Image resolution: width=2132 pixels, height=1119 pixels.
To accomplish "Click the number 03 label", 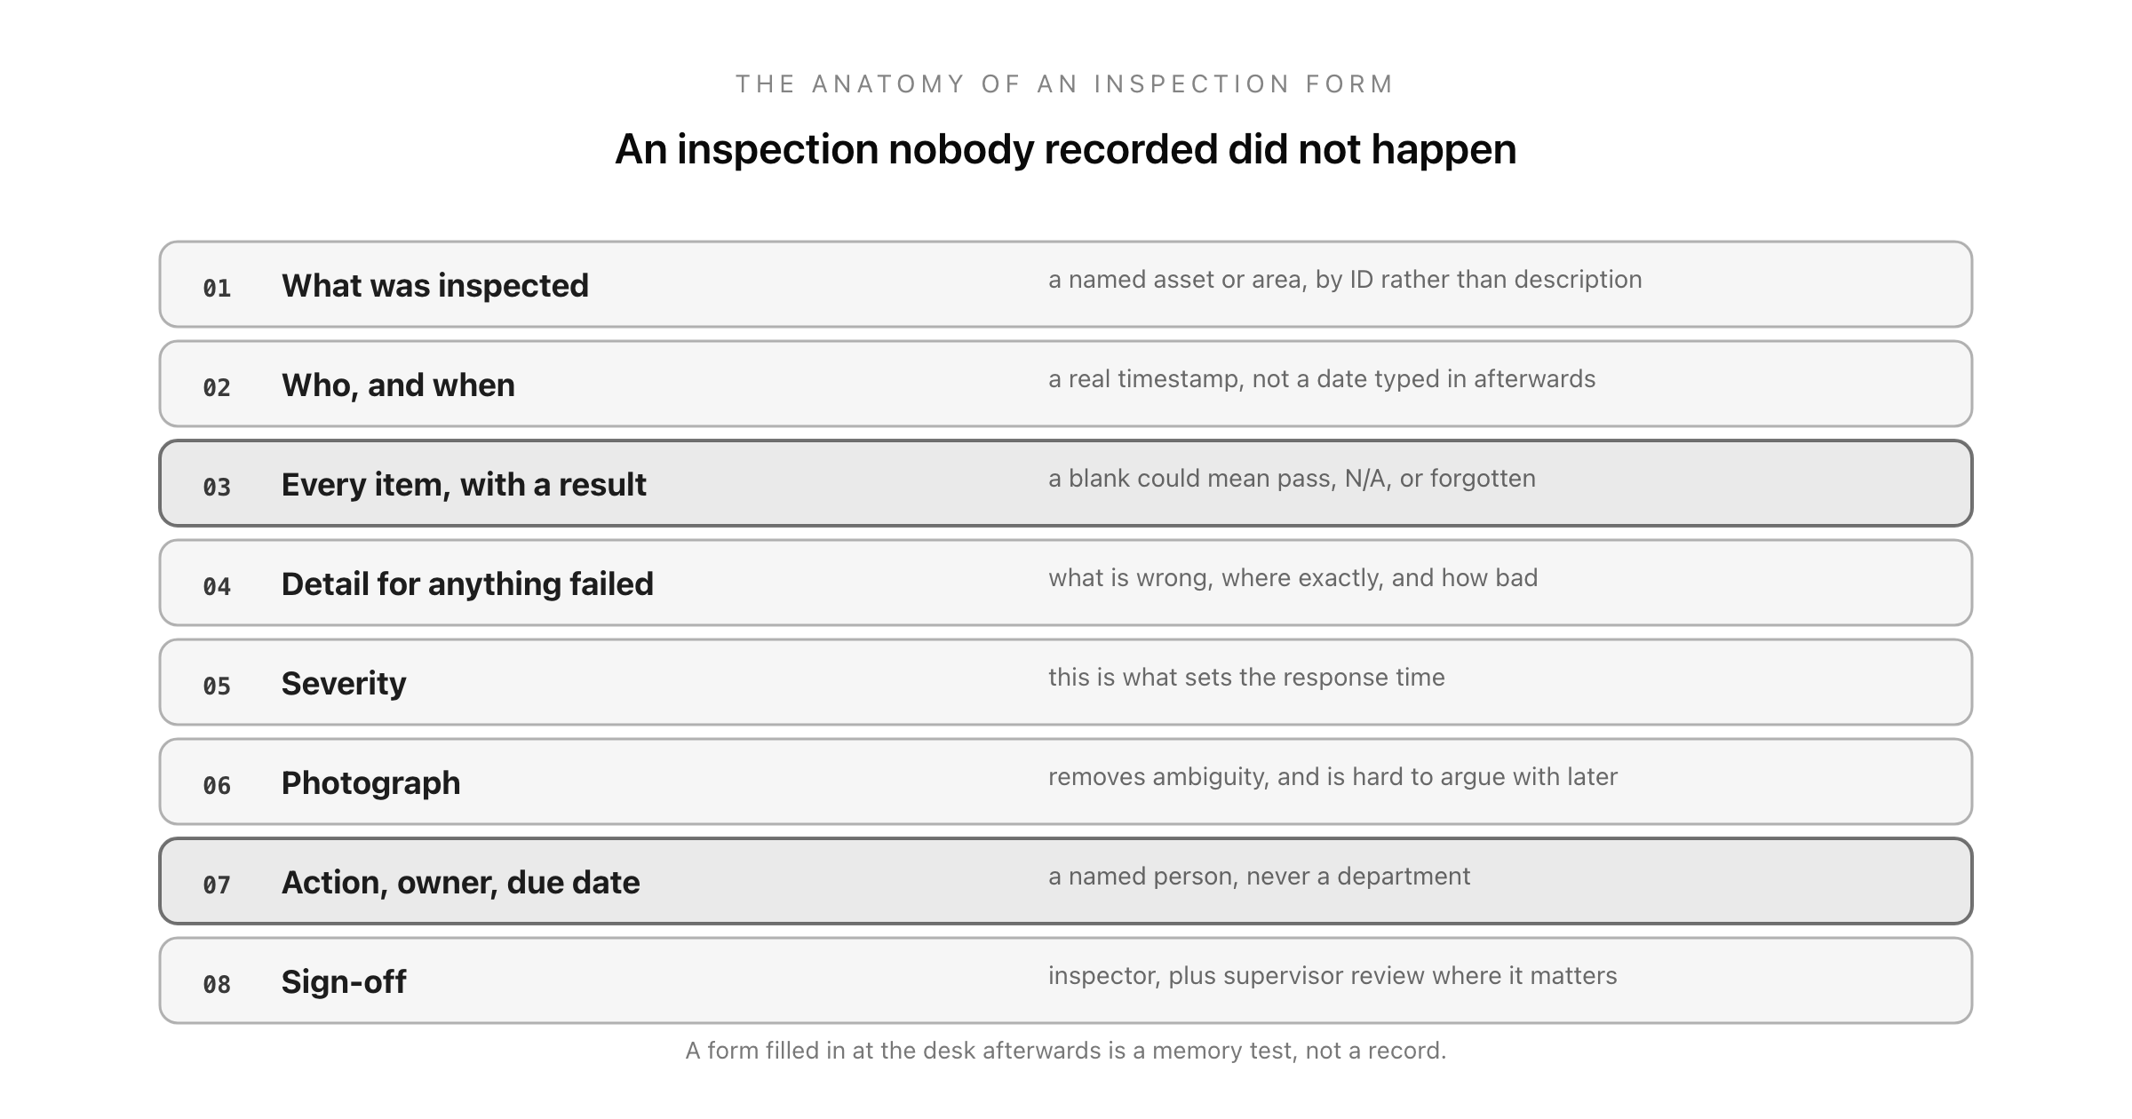I will (x=217, y=487).
